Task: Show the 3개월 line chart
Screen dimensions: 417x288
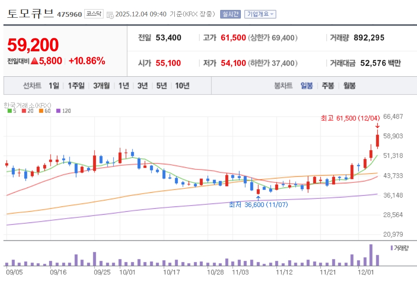Action: coord(101,85)
